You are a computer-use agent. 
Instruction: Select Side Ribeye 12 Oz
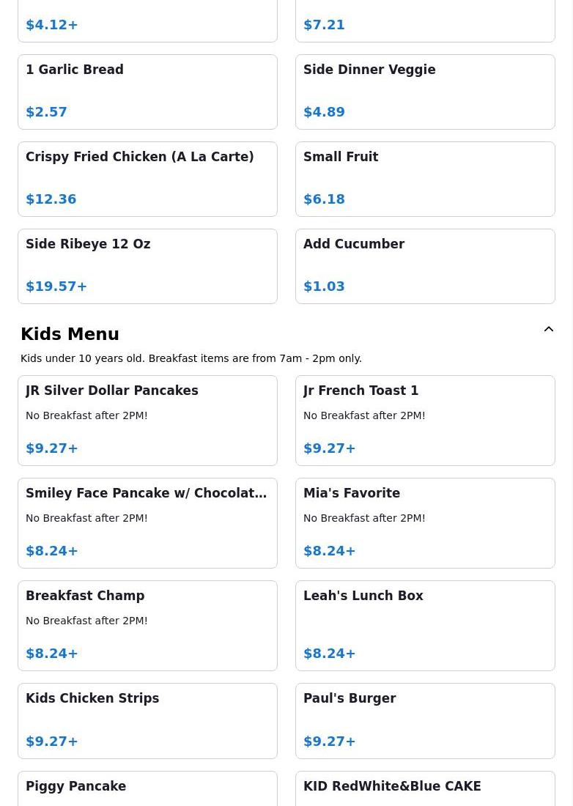147,266
